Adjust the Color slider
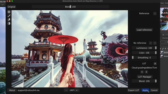The height and width of the screenshot is (94, 168). (144, 53)
